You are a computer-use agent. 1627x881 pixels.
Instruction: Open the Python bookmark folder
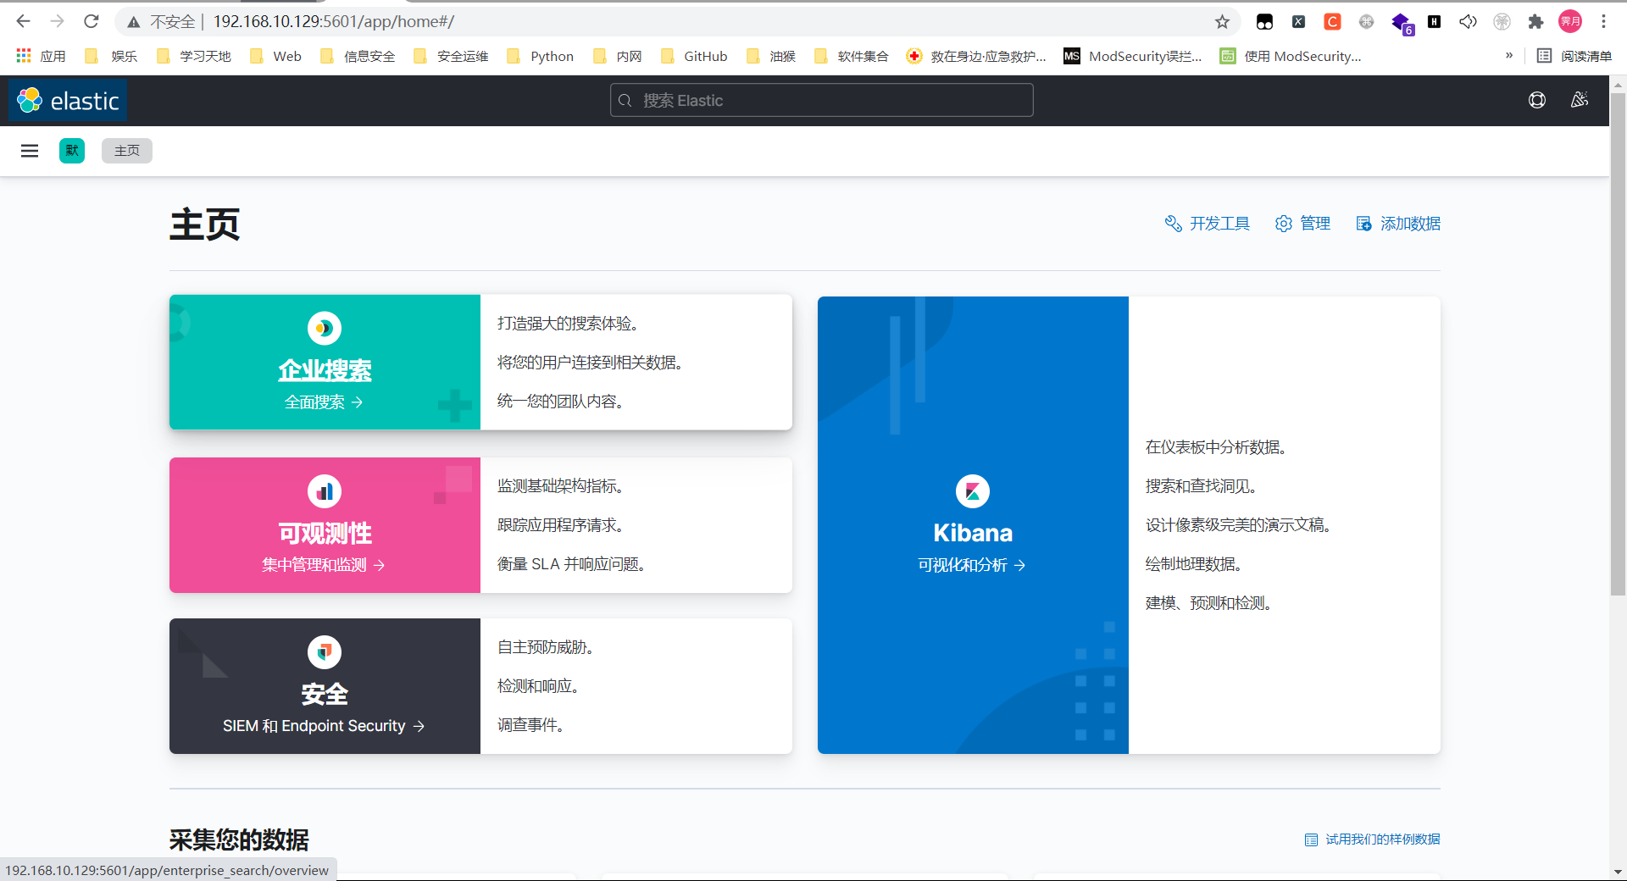(541, 56)
